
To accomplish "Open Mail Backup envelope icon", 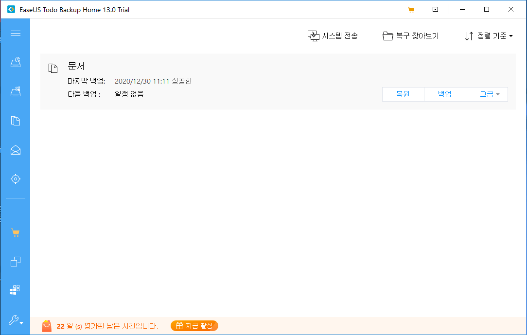I will point(16,150).
